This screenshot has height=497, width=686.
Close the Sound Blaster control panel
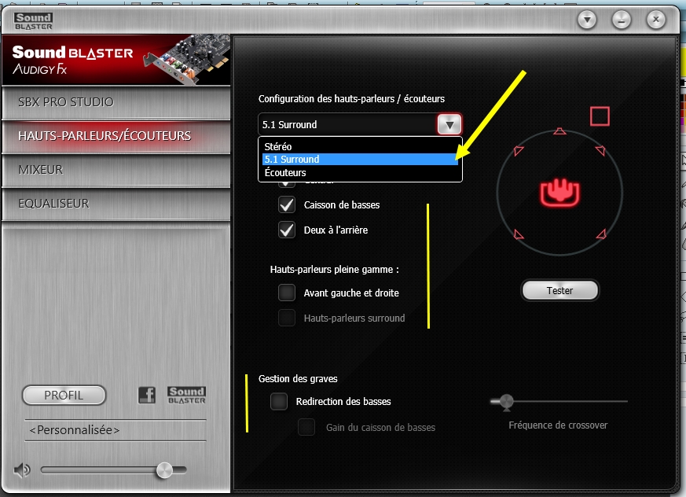coord(656,20)
